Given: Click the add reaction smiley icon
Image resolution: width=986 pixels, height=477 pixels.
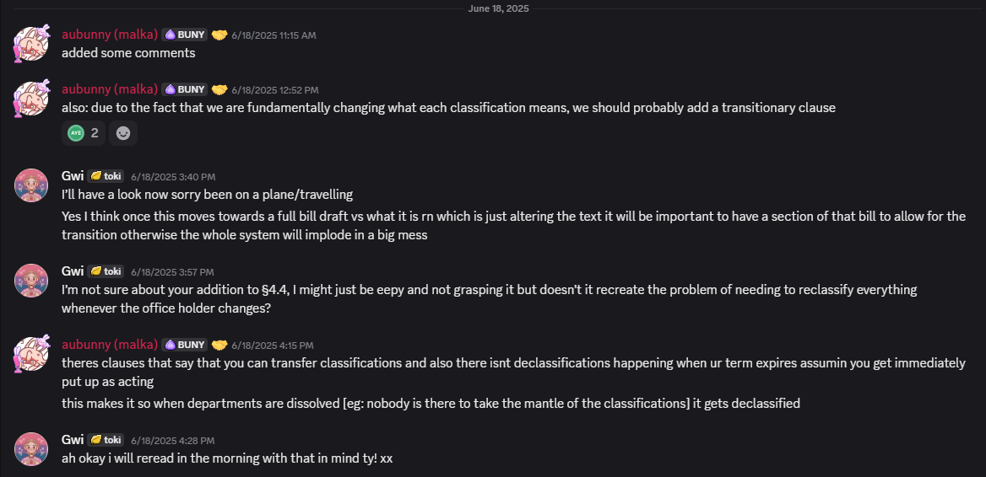Looking at the screenshot, I should [123, 133].
